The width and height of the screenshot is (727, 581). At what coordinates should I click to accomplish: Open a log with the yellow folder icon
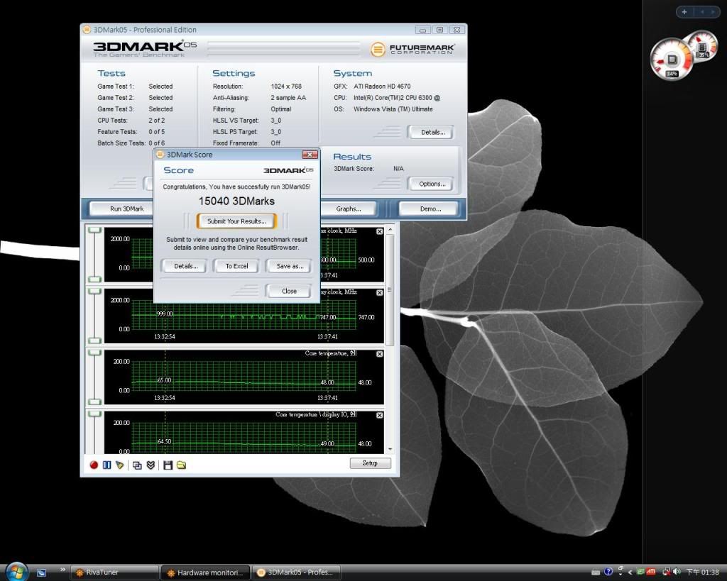click(x=181, y=465)
